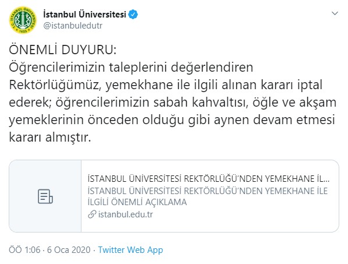Viewport: 348px width, 264px height.
Task: Open the Twitter Web App source link
Action: point(130,250)
